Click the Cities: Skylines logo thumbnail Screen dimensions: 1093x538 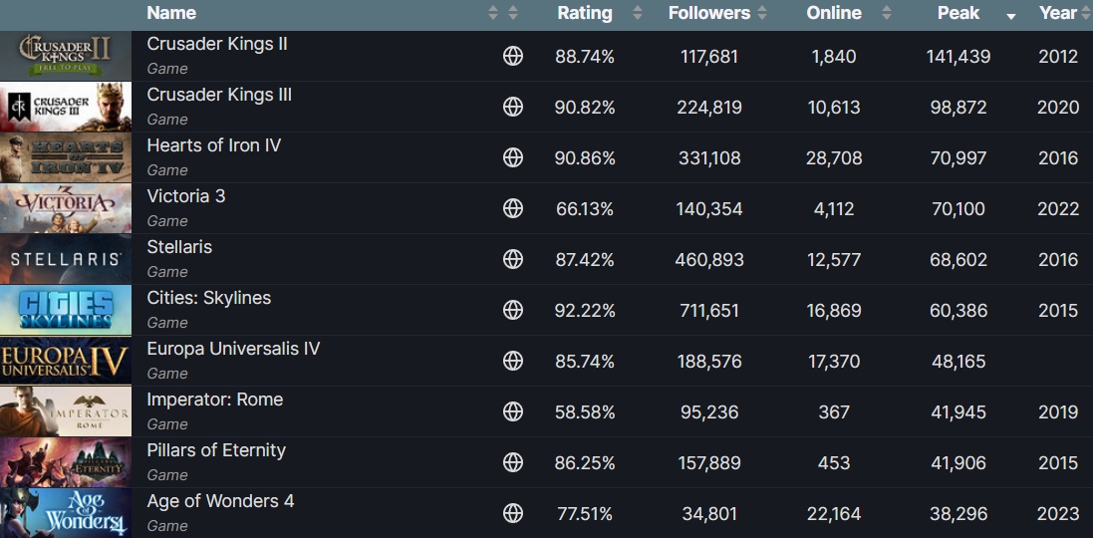click(66, 311)
